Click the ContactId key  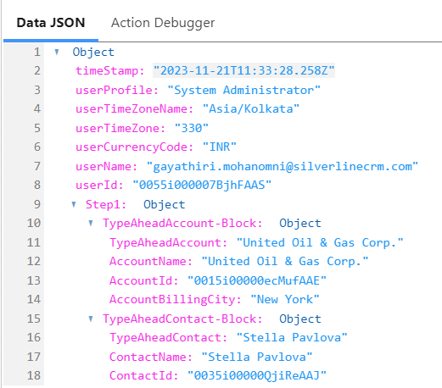click(x=144, y=375)
